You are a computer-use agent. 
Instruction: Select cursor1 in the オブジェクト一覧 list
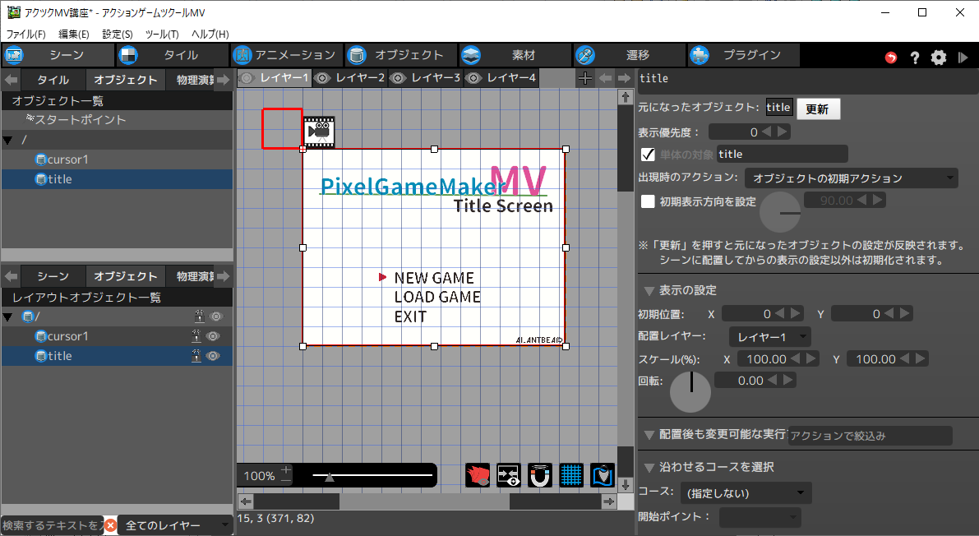tap(67, 159)
